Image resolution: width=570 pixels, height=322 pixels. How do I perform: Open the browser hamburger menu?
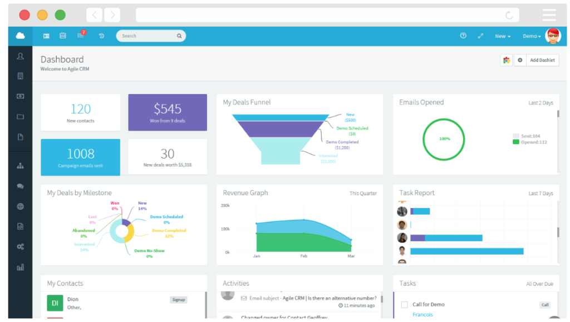coord(549,15)
